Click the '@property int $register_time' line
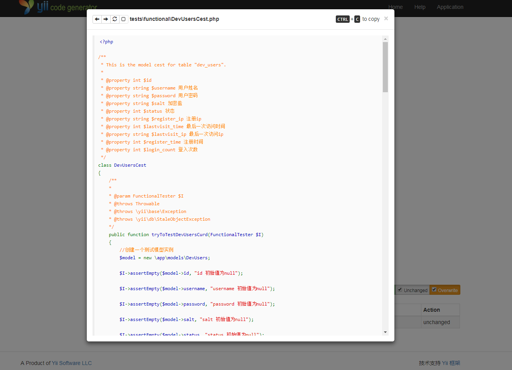The width and height of the screenshot is (512, 370). (x=152, y=142)
